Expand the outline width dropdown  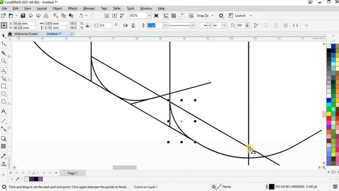click(165, 25)
